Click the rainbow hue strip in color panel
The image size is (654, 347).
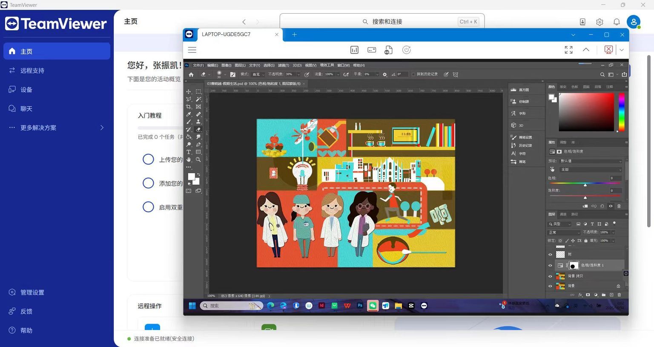[x=621, y=112]
